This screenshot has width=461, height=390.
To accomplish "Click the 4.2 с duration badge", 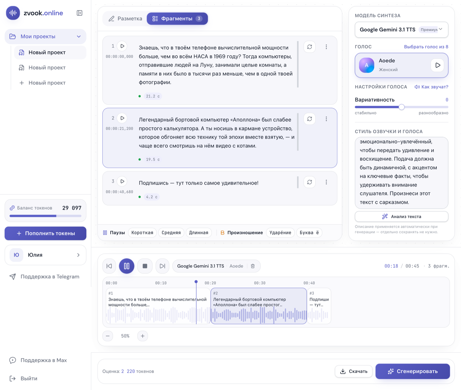I will point(152,197).
